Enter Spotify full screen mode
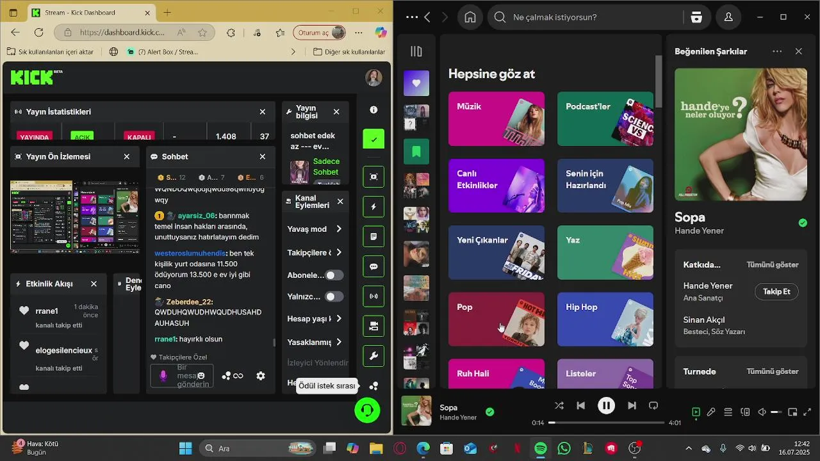Viewport: 820px width, 461px height. coord(807,412)
